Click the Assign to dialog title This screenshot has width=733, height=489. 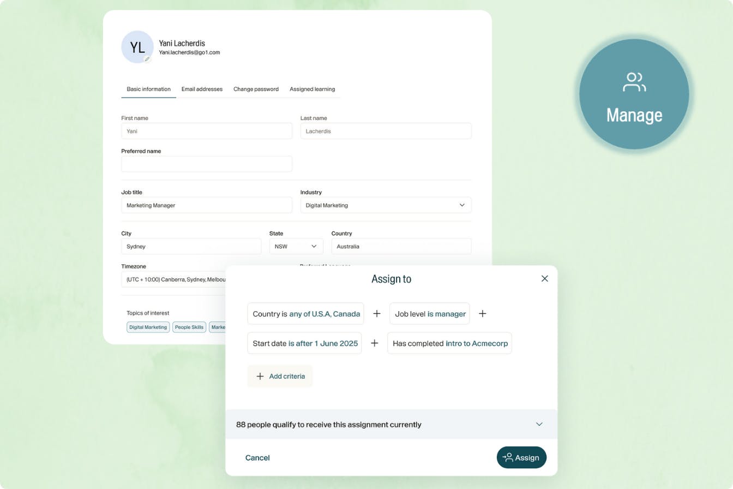point(391,279)
